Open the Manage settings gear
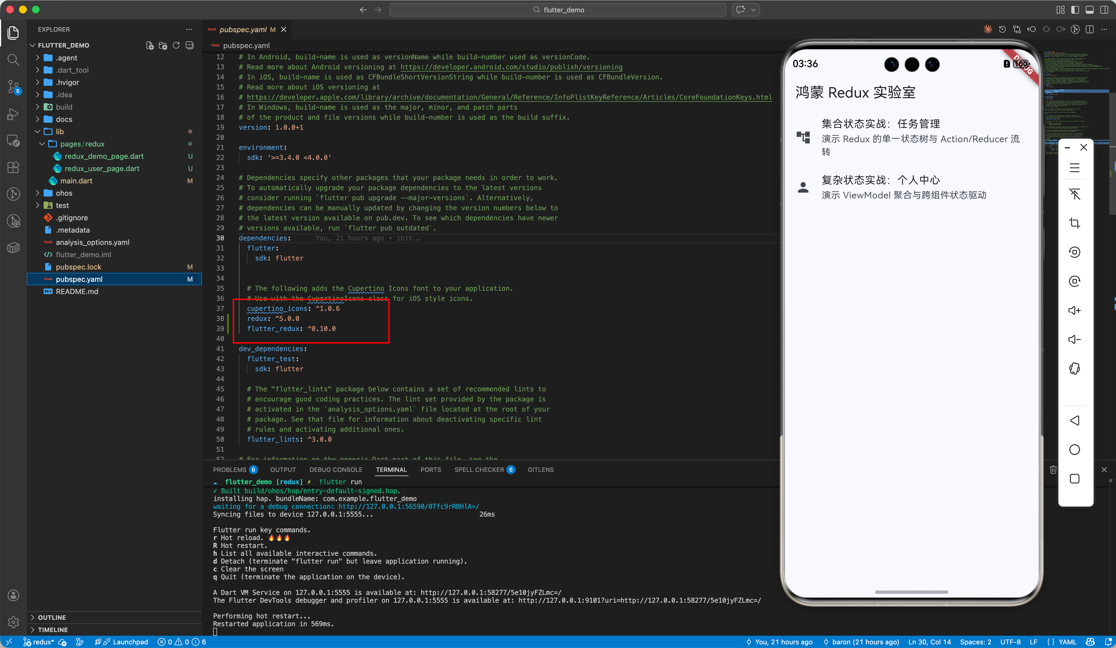1116x648 pixels. pos(13,622)
